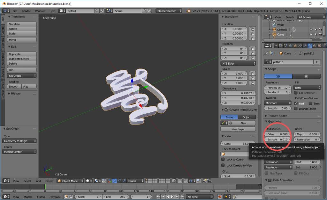
Task: Open the XYZ Euler rotation mode dropdown
Action: coord(238,63)
